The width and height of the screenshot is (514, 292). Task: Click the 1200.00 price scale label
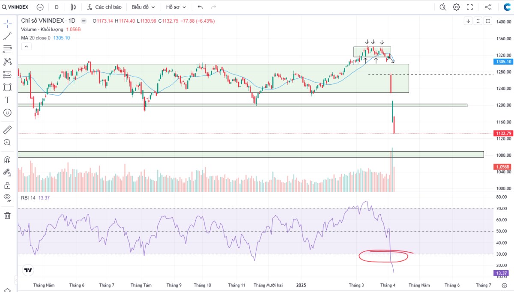[x=505, y=105]
